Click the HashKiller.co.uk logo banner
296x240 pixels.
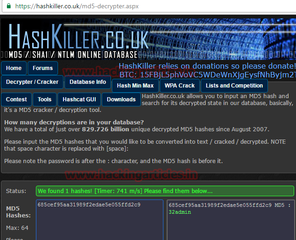tap(148, 39)
